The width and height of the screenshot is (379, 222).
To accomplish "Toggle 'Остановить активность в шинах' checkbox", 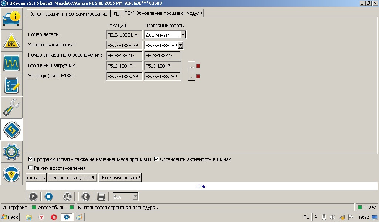I will point(157,159).
